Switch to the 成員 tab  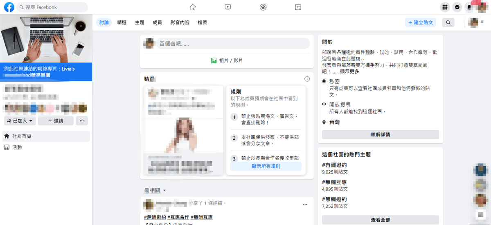click(x=157, y=22)
